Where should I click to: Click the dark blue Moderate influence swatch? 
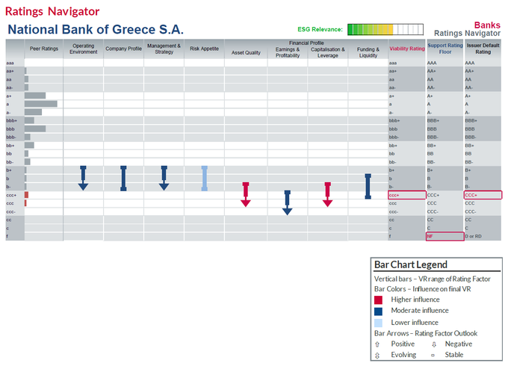[378, 311]
